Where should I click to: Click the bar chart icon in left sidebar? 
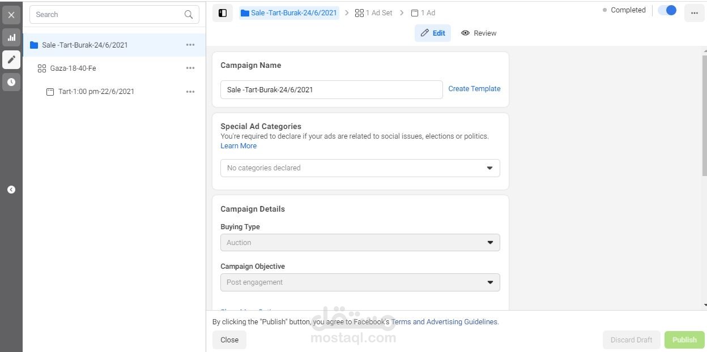click(11, 37)
